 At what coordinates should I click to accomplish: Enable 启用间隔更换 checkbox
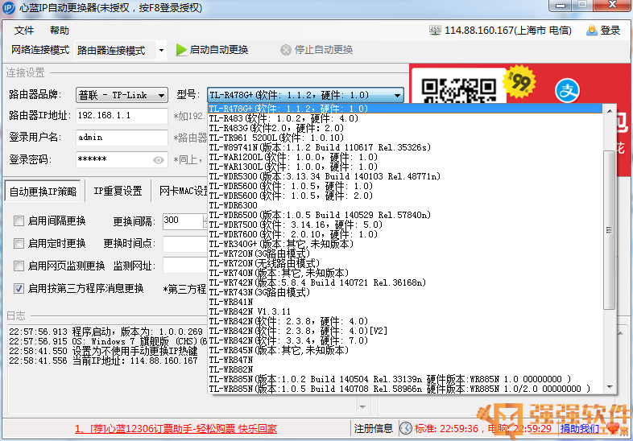point(19,220)
